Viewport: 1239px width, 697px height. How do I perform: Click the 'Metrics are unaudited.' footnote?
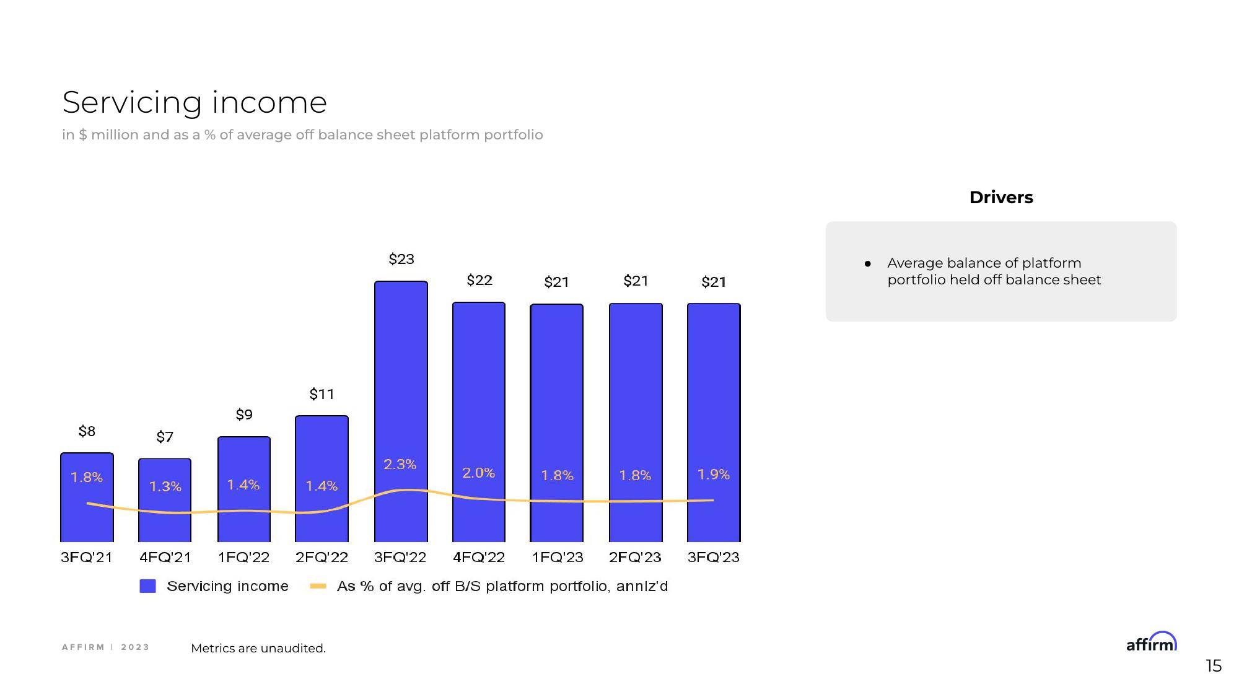(x=258, y=648)
